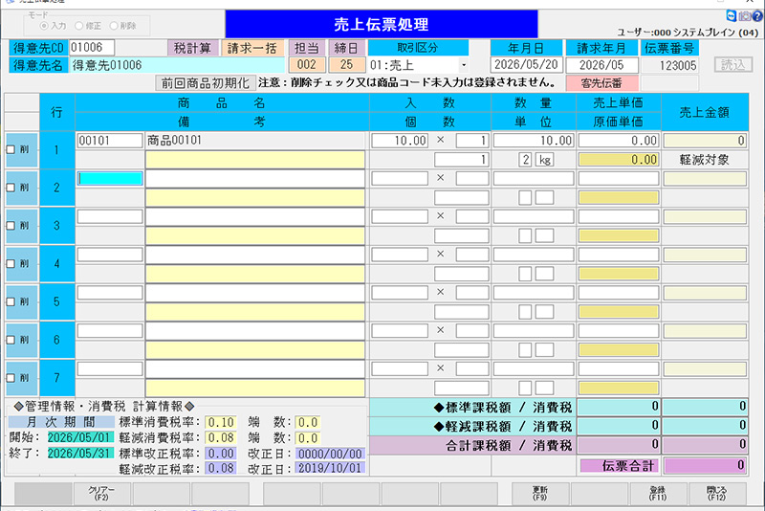Open the 取引区分 dropdown showing 01:売上
This screenshot has width=765, height=511.
464,65
